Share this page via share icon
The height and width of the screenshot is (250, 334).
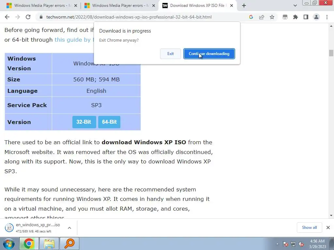pos(262,17)
